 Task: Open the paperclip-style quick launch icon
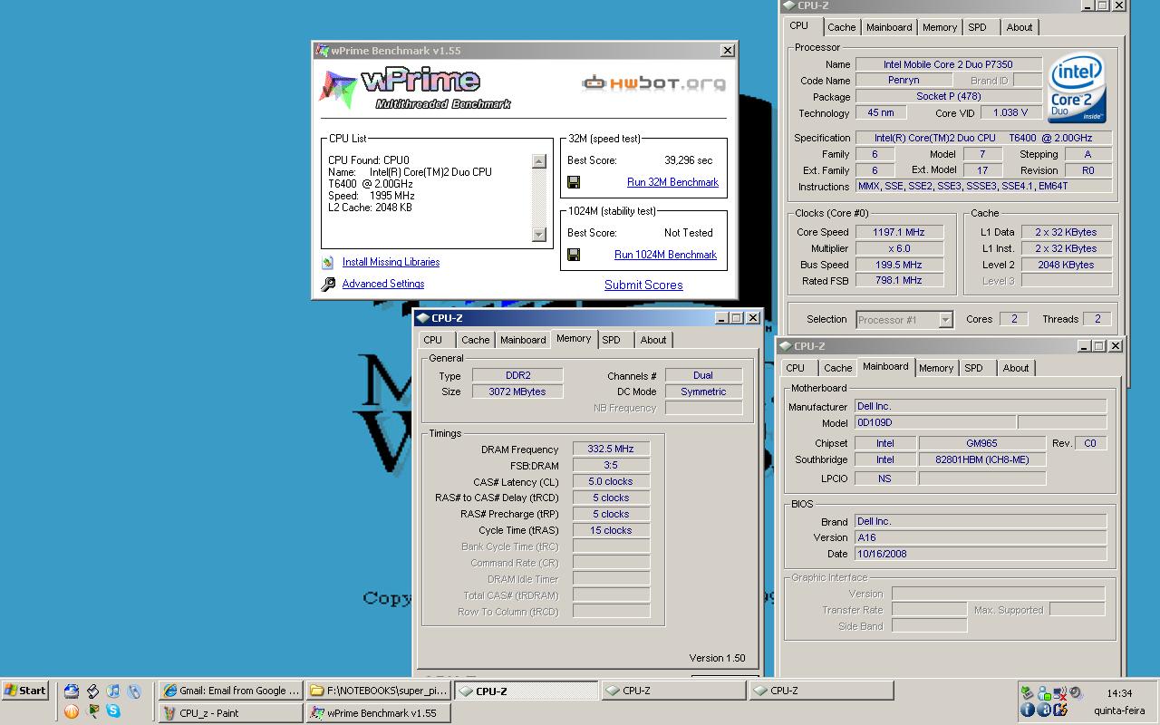coord(92,691)
